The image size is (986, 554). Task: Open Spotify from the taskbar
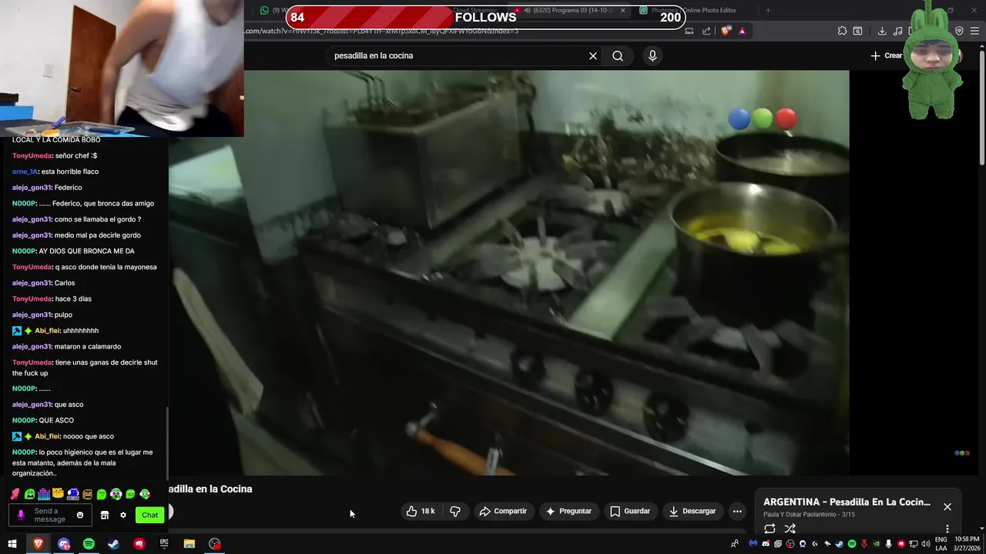(89, 544)
